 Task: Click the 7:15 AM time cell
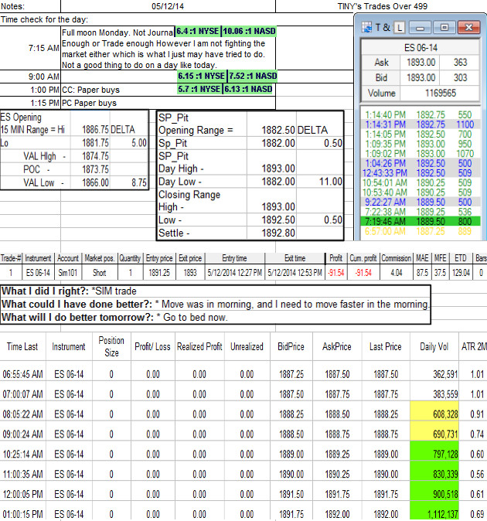click(x=44, y=48)
